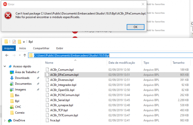The image size is (193, 125).
Task: Click OK in the Error dialog
Action: coord(135,27)
